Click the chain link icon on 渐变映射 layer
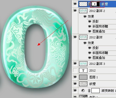Image resolution: width=116 pixels, height=98 pixels. tap(89, 90)
